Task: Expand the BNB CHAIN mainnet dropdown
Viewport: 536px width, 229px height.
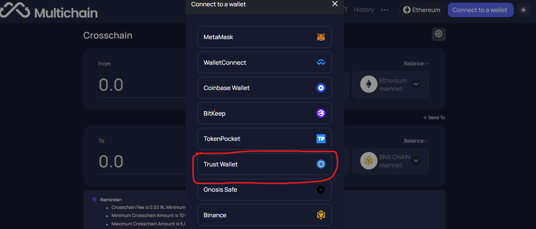Action: (x=416, y=161)
